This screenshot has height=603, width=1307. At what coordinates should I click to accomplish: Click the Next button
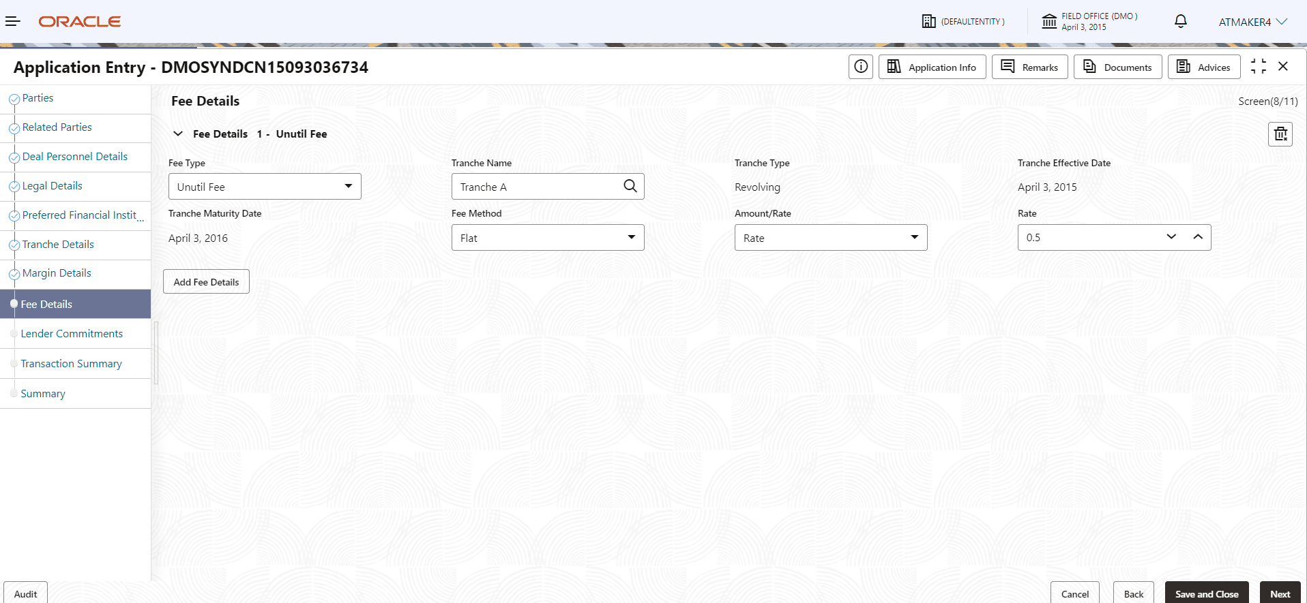click(x=1280, y=593)
